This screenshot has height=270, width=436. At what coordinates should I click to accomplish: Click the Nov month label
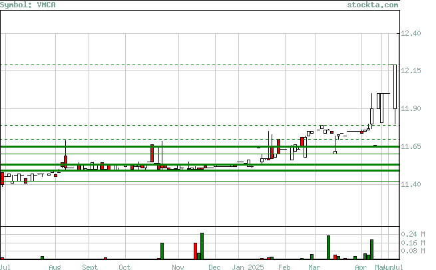(178, 267)
